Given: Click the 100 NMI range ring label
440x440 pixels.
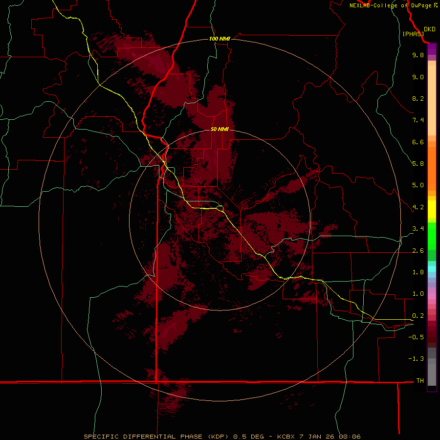Looking at the screenshot, I should 220,39.
